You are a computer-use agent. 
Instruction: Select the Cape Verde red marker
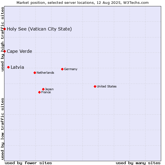[x=4, y=51]
